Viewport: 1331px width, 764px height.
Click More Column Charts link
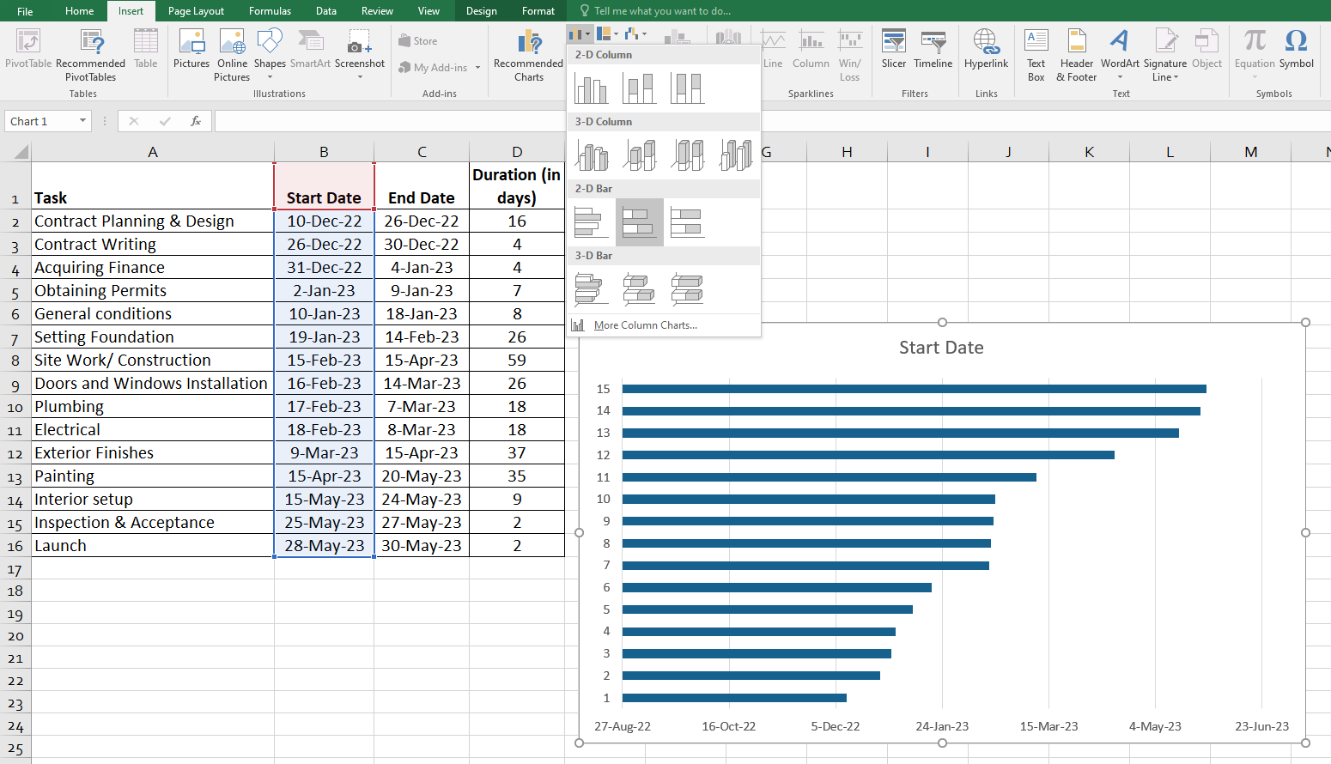coord(645,325)
